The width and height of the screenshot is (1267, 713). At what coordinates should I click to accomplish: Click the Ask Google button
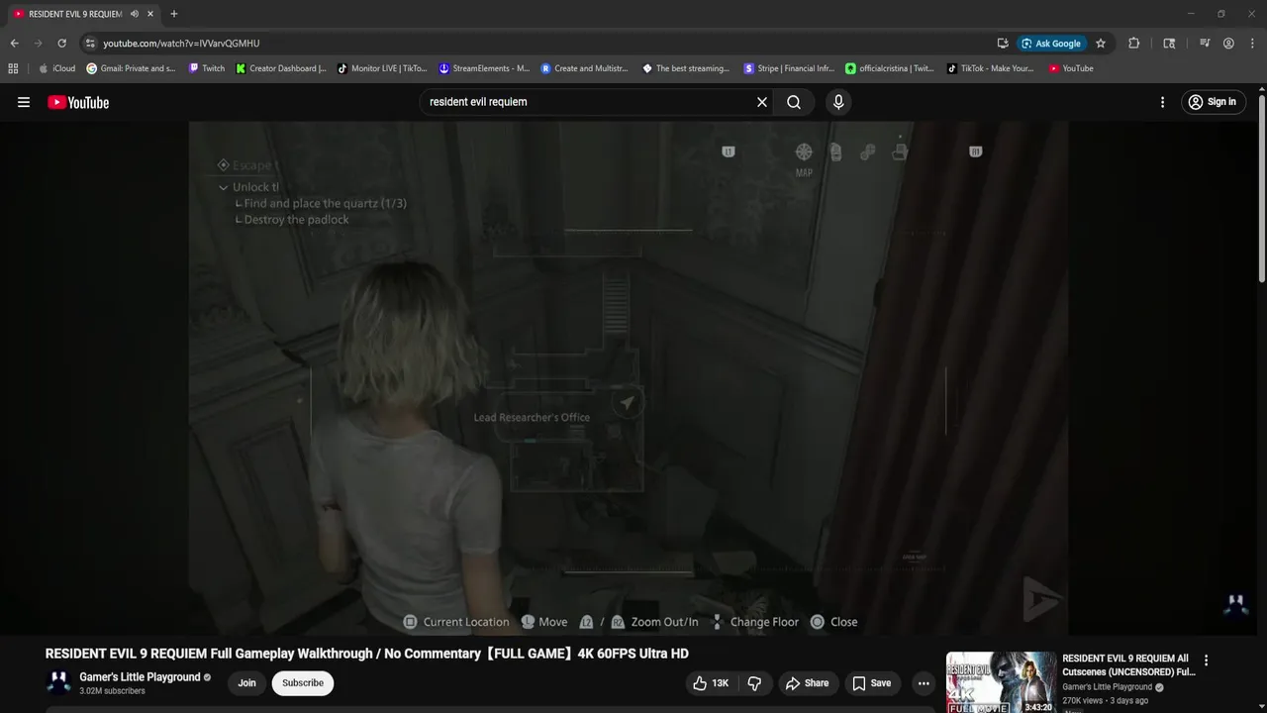[x=1051, y=44]
